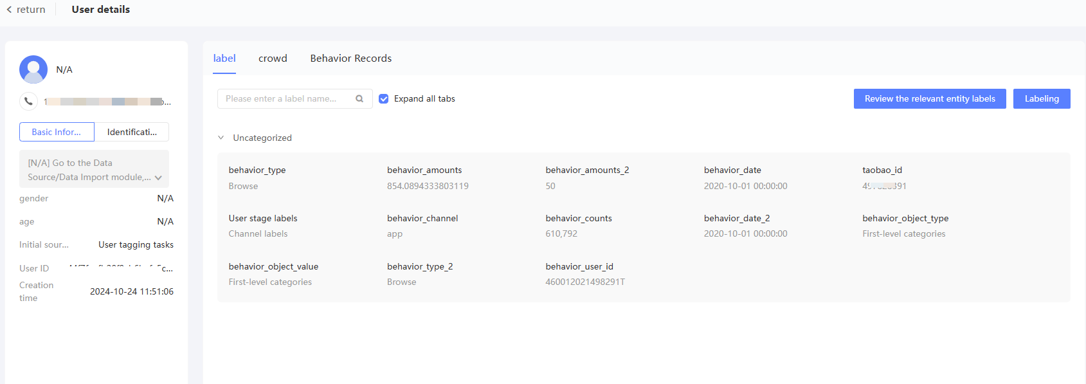Viewport: 1086px width, 384px height.
Task: Click the user avatar icon
Action: coord(33,69)
